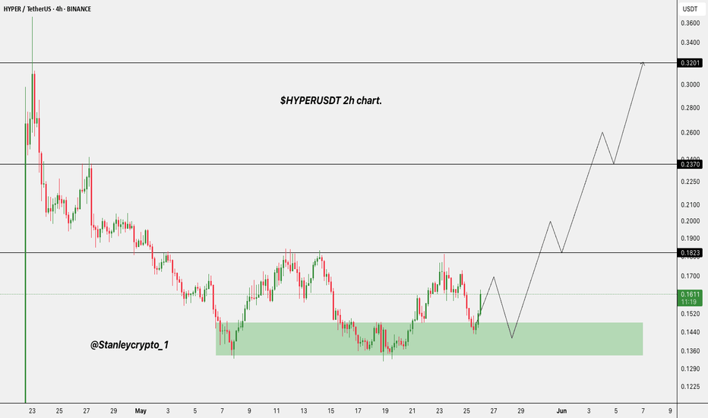The height and width of the screenshot is (418, 708).
Task: Click the date 29 just before the Jun label
Action: coord(520,410)
